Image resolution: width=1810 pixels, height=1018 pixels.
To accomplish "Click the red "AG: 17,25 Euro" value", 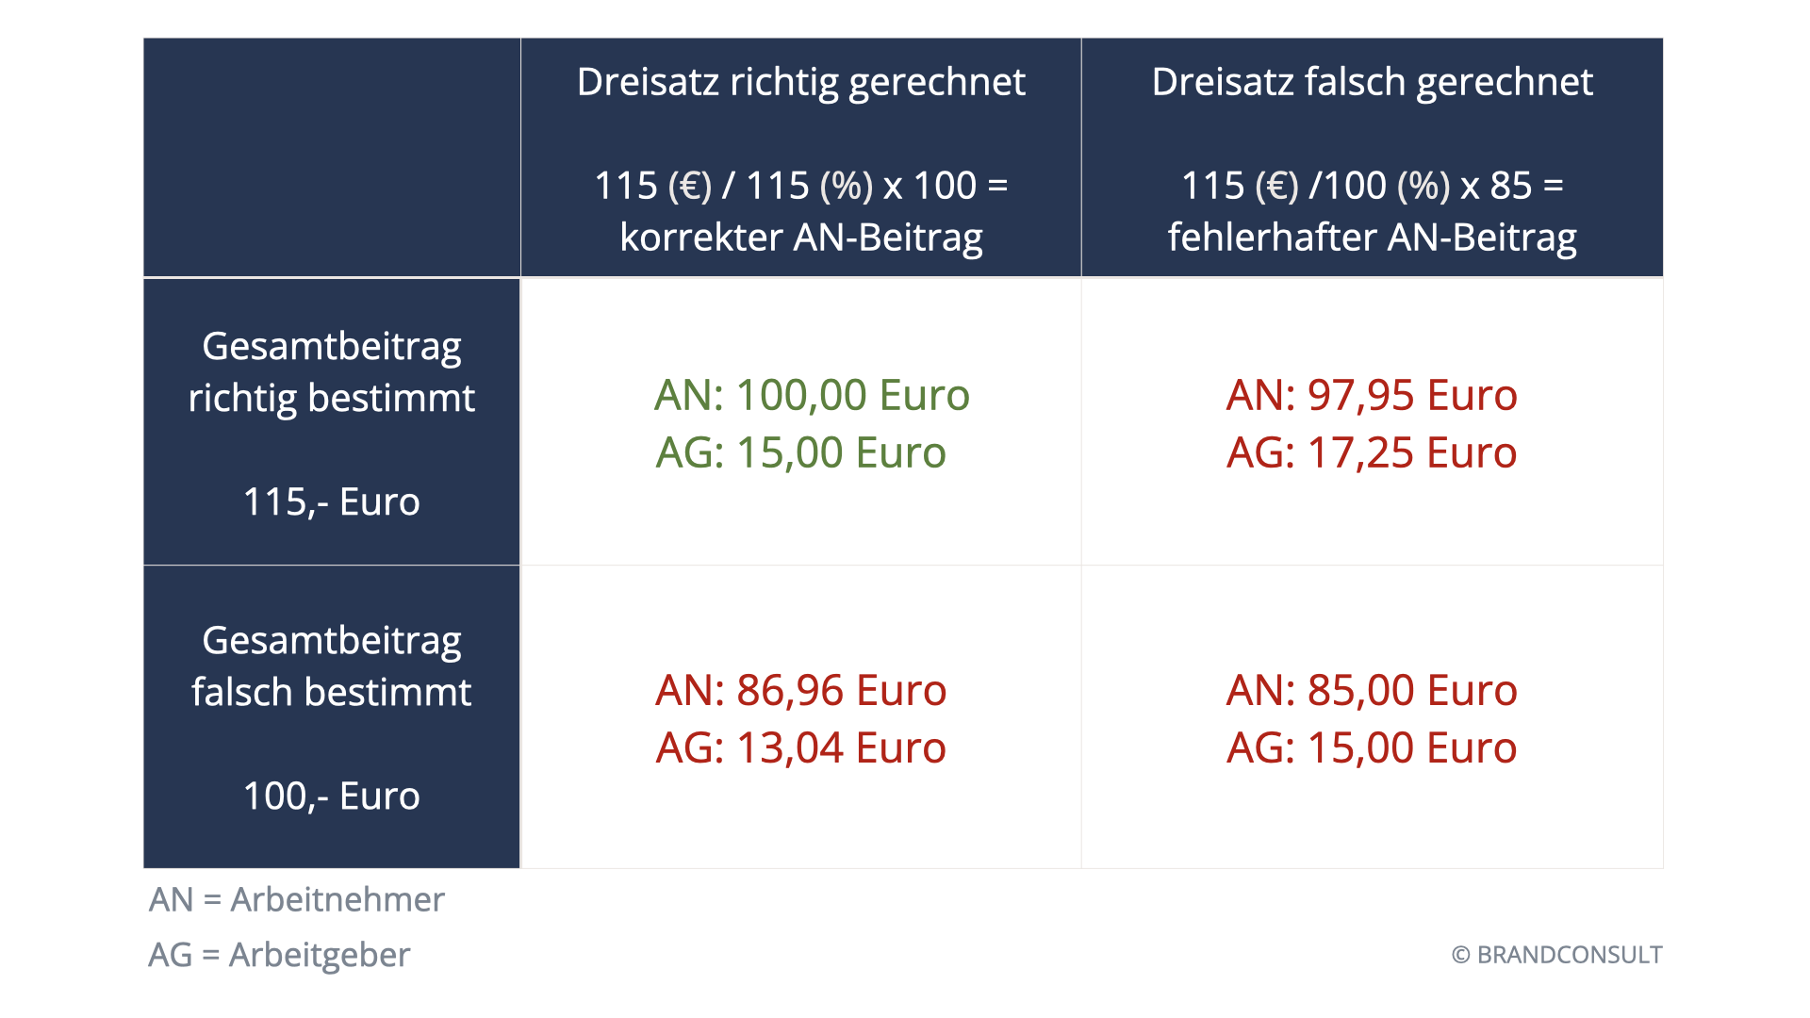I will pyautogui.click(x=1372, y=452).
